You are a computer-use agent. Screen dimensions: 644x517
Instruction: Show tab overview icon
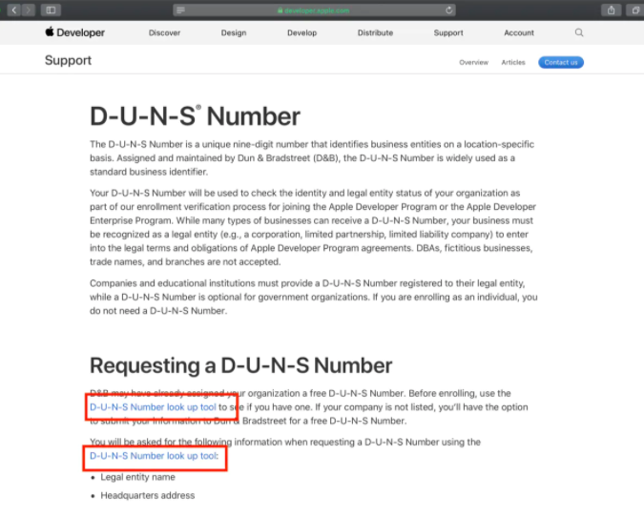click(x=635, y=10)
